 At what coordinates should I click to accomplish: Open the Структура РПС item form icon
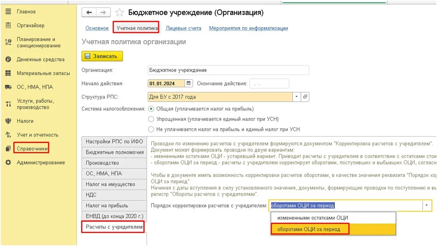point(305,97)
